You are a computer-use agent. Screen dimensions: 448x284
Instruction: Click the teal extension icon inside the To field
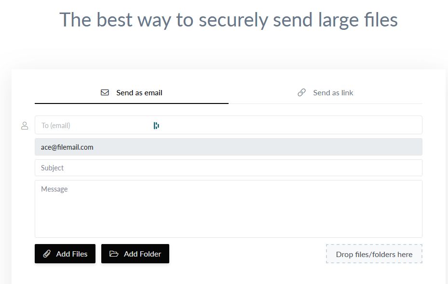tap(156, 125)
